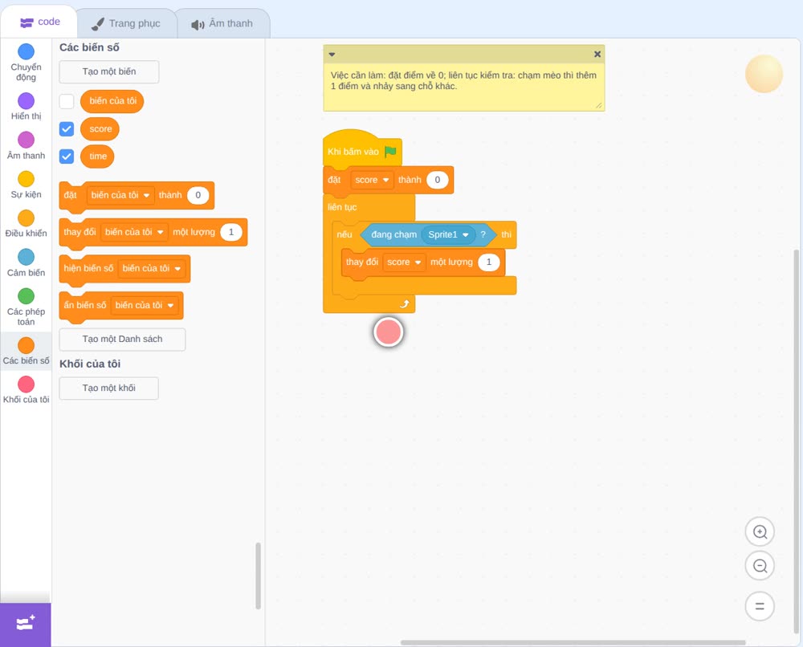Zoom in on the workspace
The height and width of the screenshot is (647, 803).
760,532
